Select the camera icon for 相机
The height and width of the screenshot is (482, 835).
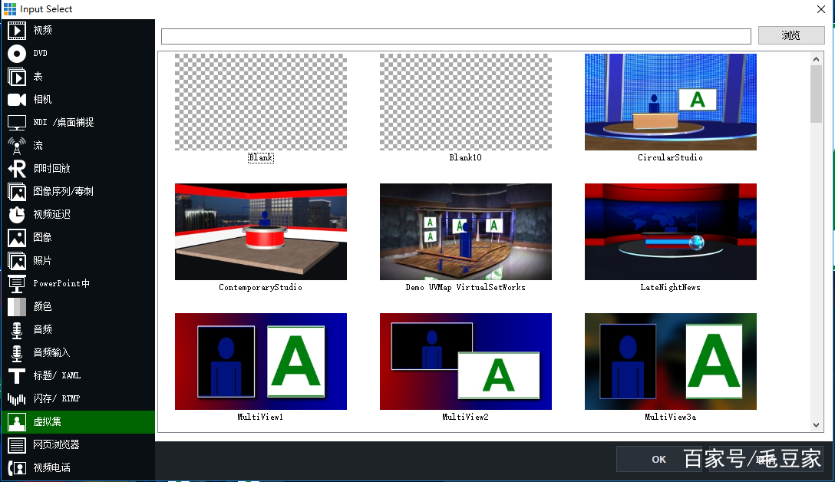point(17,100)
